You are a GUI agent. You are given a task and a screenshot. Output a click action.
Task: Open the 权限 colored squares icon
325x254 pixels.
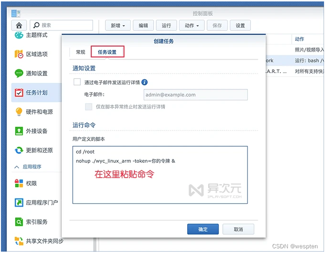[x=19, y=183]
